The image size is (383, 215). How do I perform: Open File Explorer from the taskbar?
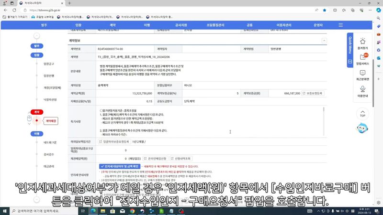pos(103,211)
